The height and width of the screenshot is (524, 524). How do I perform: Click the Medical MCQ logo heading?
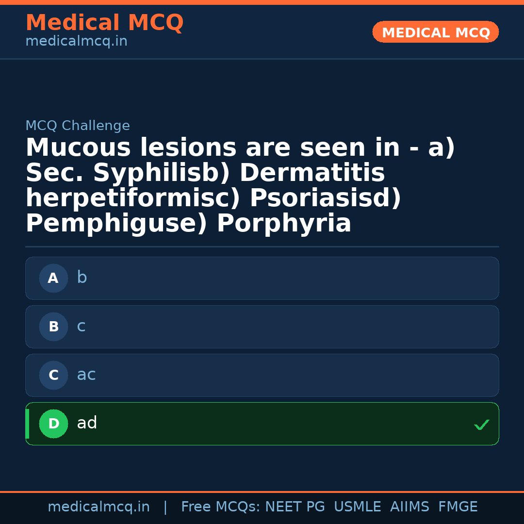point(104,22)
